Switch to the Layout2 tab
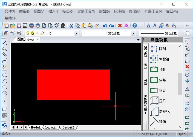The height and width of the screenshot is (137, 193). [68, 127]
